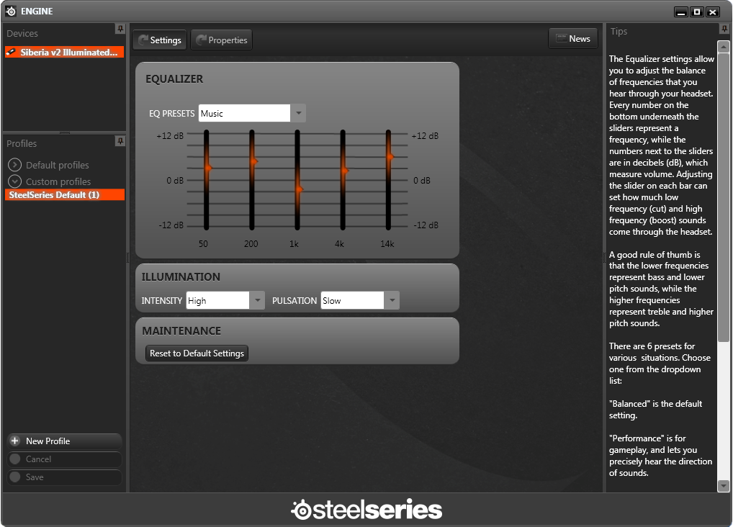This screenshot has height=527, width=733.
Task: Click the pin icon in the Tips panel
Action: pos(724,29)
